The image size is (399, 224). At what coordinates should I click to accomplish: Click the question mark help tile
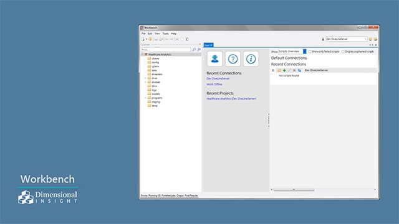click(x=233, y=58)
